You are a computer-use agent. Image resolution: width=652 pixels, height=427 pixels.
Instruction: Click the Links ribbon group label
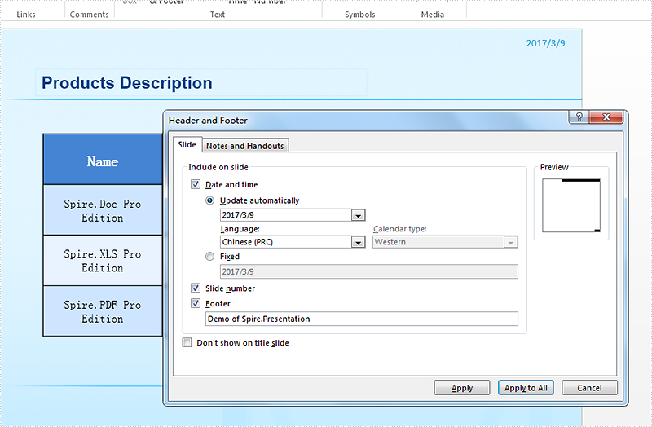coord(26,15)
